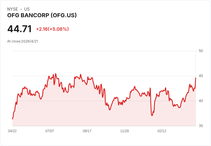
Task: Click the 44.71 closing price
Action: click(19, 29)
